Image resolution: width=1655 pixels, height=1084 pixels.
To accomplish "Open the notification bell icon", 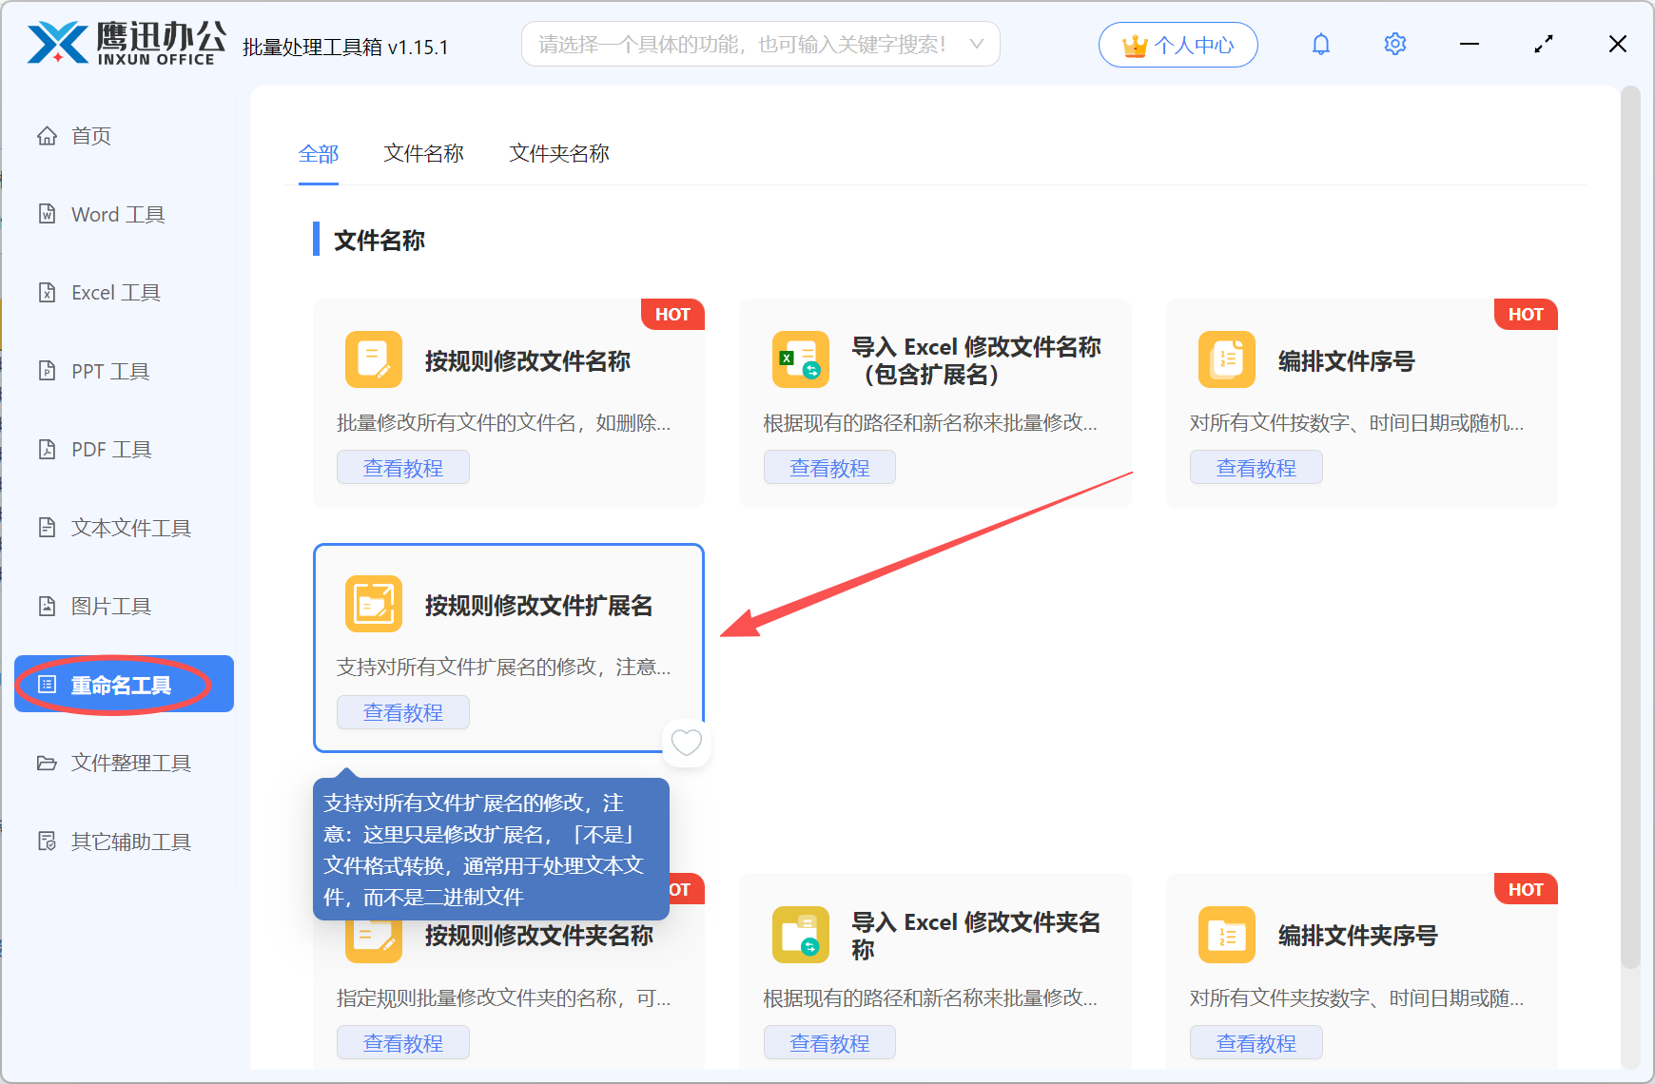I will [x=1321, y=44].
